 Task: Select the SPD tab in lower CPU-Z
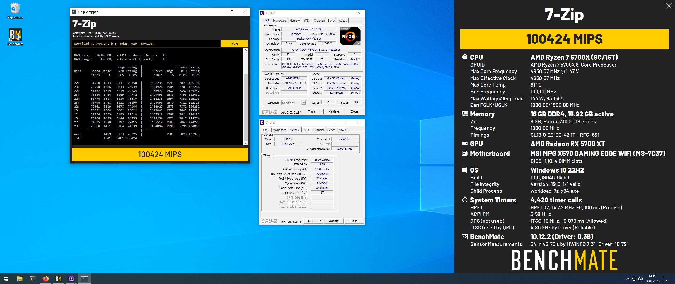[306, 130]
